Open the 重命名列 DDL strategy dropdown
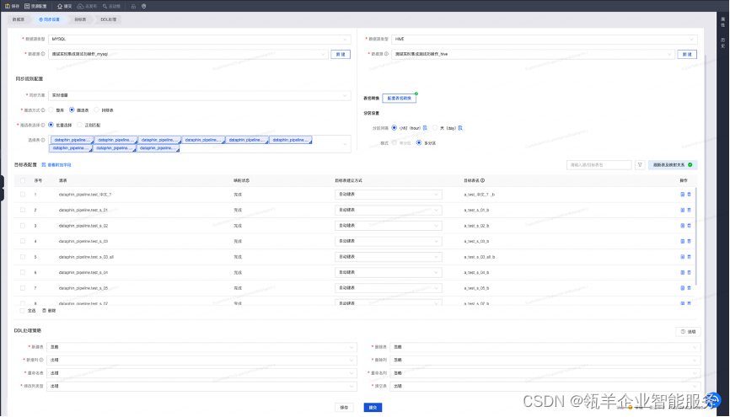Image resolution: width=730 pixels, height=417 pixels. [x=545, y=373]
